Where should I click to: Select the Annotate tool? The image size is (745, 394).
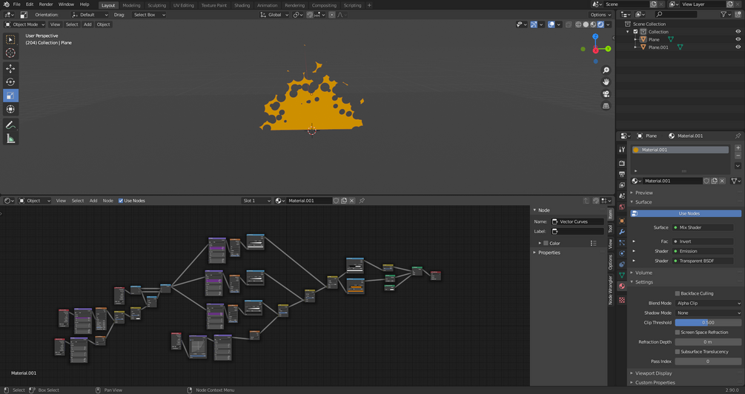coord(10,125)
